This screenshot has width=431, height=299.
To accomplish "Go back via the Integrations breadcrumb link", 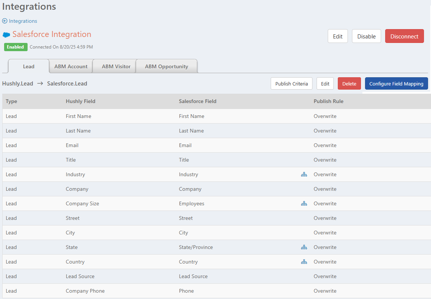I will click(23, 21).
